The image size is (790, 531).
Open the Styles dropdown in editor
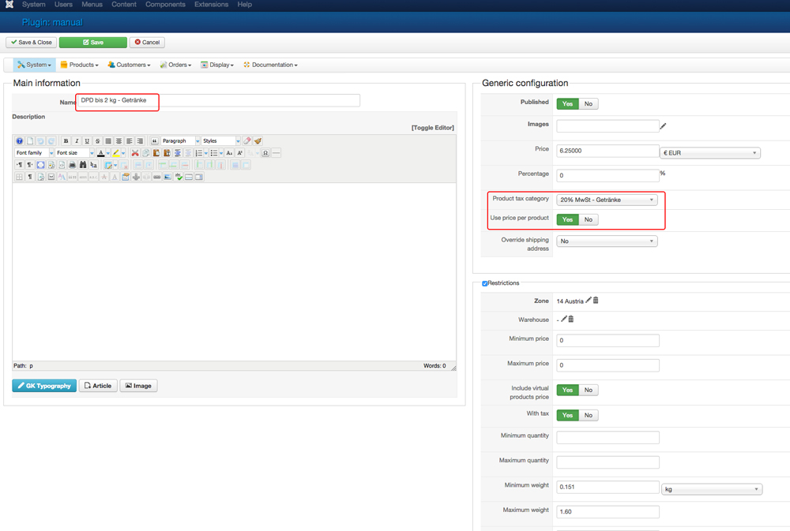tap(220, 141)
